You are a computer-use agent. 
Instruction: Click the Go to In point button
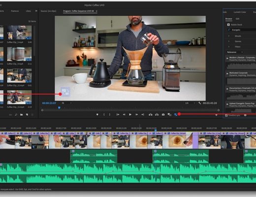tap(118, 114)
